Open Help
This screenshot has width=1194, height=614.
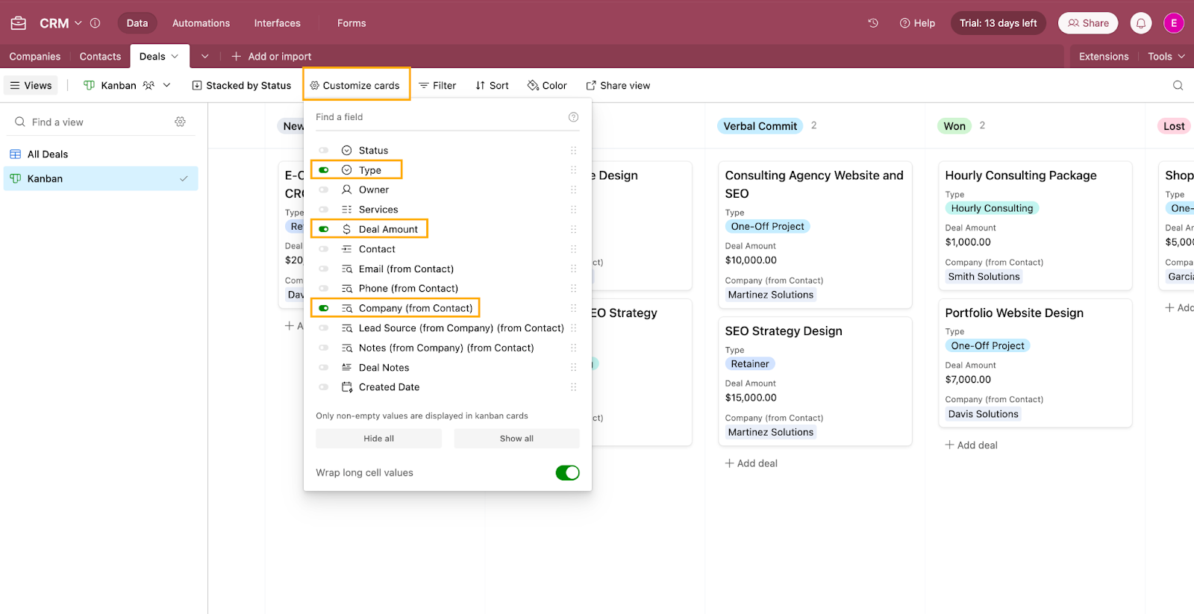click(917, 23)
